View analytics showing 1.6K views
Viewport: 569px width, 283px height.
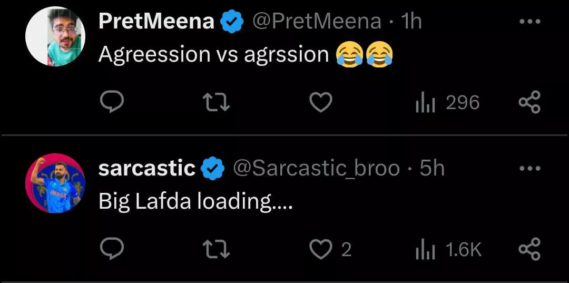tap(448, 249)
